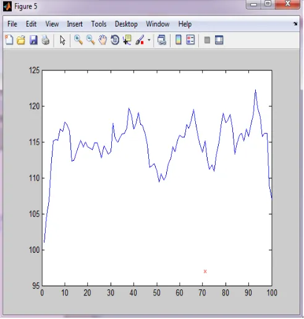Click the New Figure icon

[9, 40]
